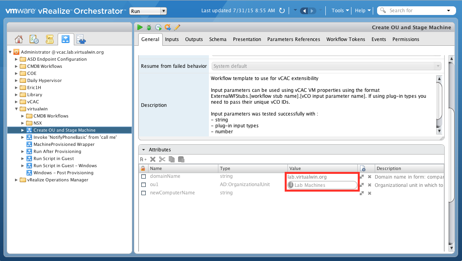This screenshot has height=261, width=462.
Task: Click the delete attribute X icon
Action: pos(153,159)
